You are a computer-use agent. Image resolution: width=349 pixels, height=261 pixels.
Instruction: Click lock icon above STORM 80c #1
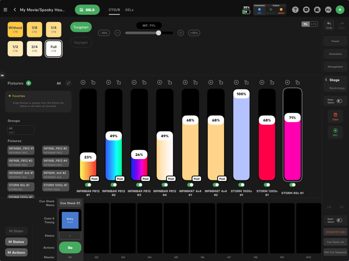(x=297, y=83)
